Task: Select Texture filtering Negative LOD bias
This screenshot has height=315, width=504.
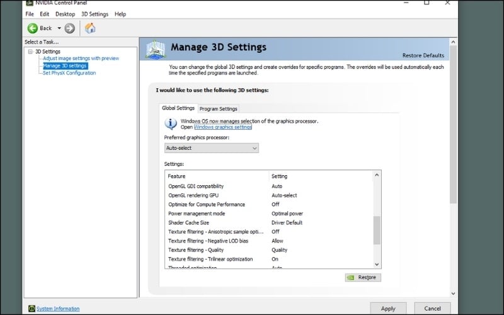Action: [269, 241]
